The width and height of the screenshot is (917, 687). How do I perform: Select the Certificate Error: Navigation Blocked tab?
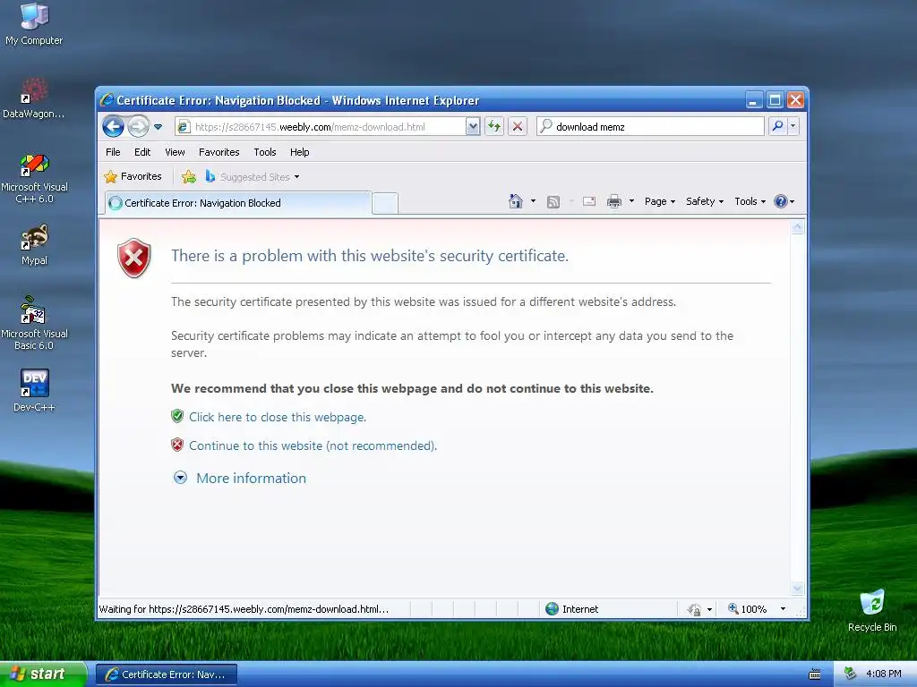coord(238,203)
